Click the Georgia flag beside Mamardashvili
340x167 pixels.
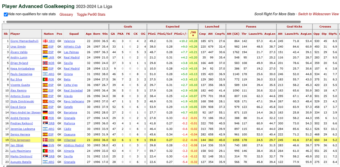[x=45, y=41]
